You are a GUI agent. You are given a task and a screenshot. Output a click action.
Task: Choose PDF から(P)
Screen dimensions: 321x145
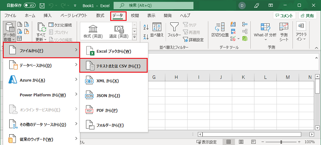(114, 110)
